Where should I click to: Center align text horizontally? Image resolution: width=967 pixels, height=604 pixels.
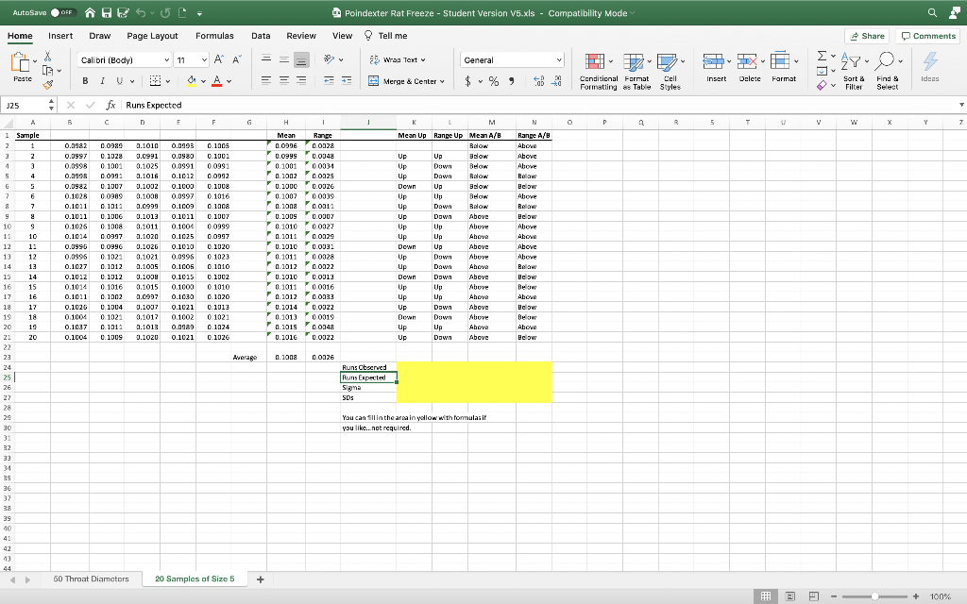283,81
